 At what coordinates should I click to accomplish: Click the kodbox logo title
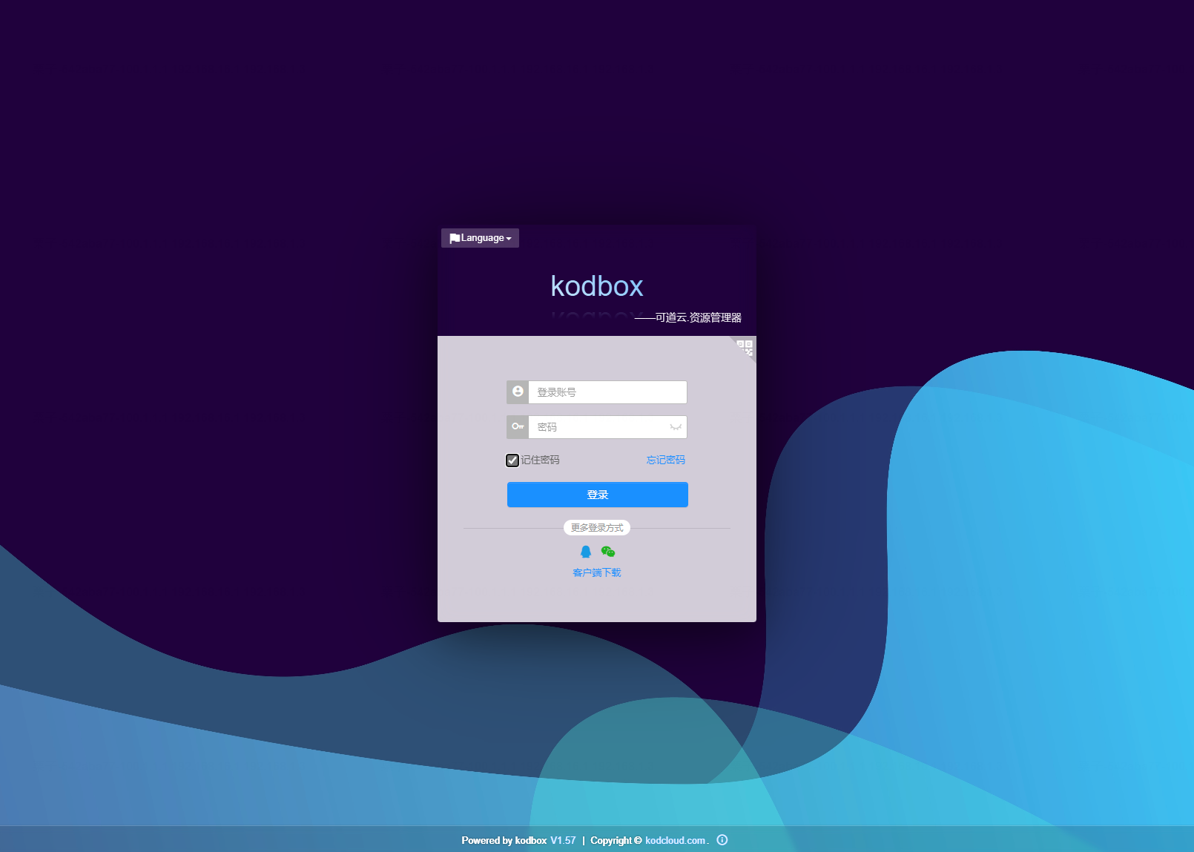click(597, 286)
